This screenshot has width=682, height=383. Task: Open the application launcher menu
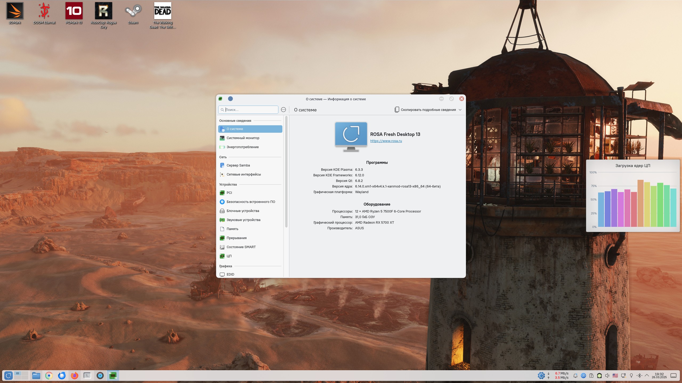[8, 376]
